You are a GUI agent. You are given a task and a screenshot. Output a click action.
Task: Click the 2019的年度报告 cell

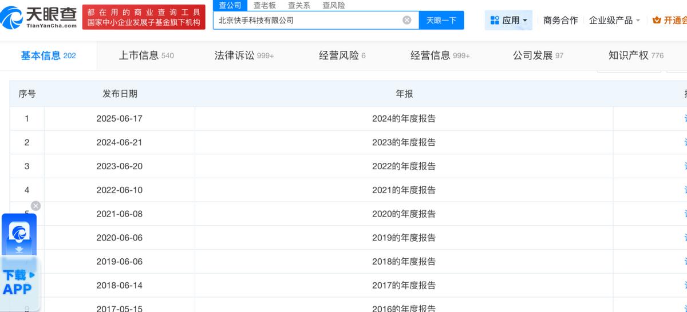pos(404,238)
